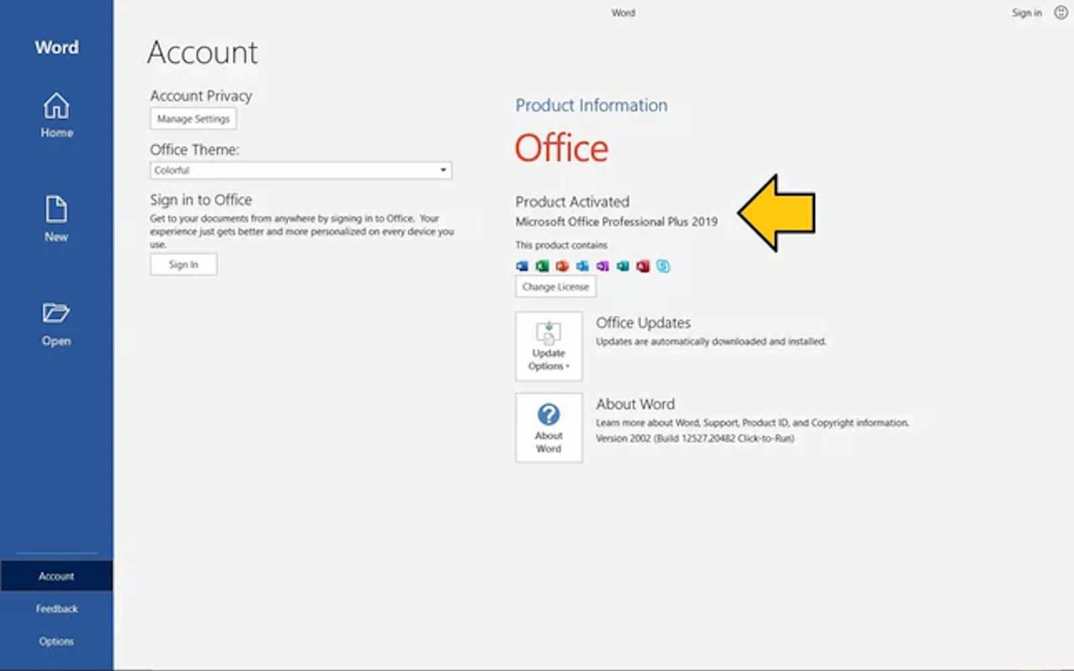This screenshot has height=671, width=1074.
Task: Click the Open folder icon in sidebar
Action: [x=56, y=313]
